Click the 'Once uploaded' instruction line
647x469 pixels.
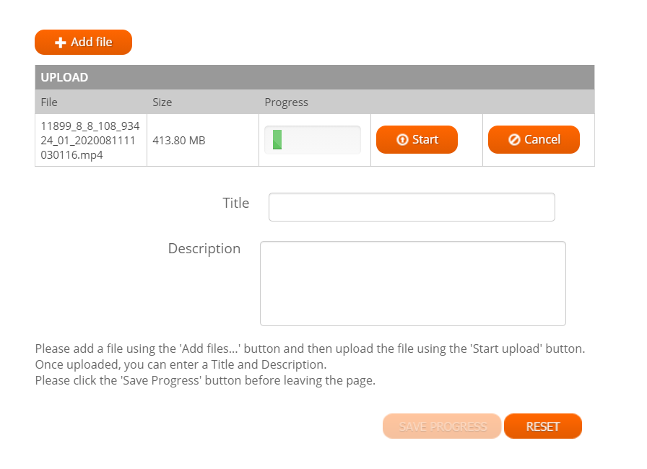point(181,364)
